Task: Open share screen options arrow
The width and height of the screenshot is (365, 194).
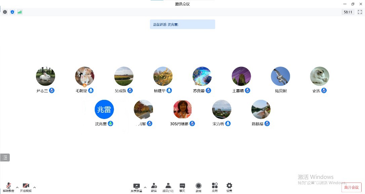Action: tap(145, 187)
